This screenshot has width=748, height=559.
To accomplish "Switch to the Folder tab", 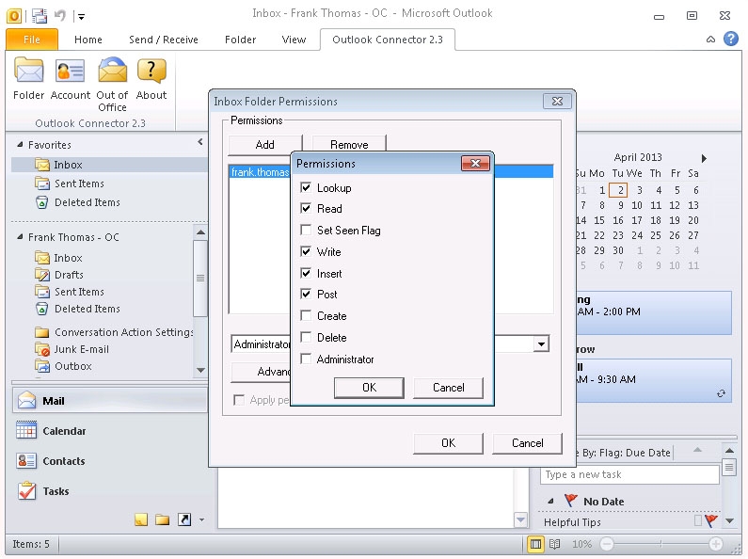I will coord(240,40).
